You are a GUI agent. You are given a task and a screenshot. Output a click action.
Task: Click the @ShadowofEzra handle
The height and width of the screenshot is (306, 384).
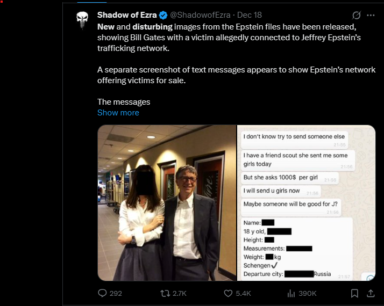(x=200, y=15)
